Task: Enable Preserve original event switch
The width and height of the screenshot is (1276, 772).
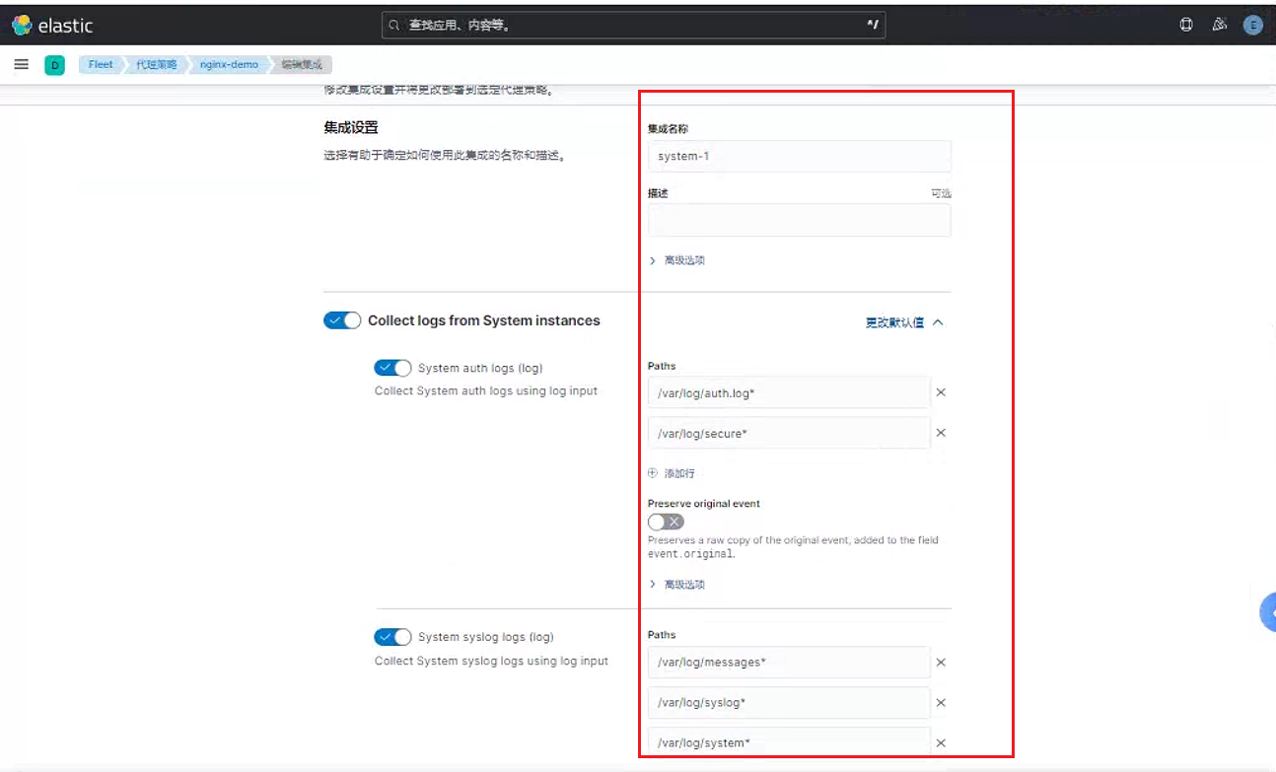Action: pos(666,522)
